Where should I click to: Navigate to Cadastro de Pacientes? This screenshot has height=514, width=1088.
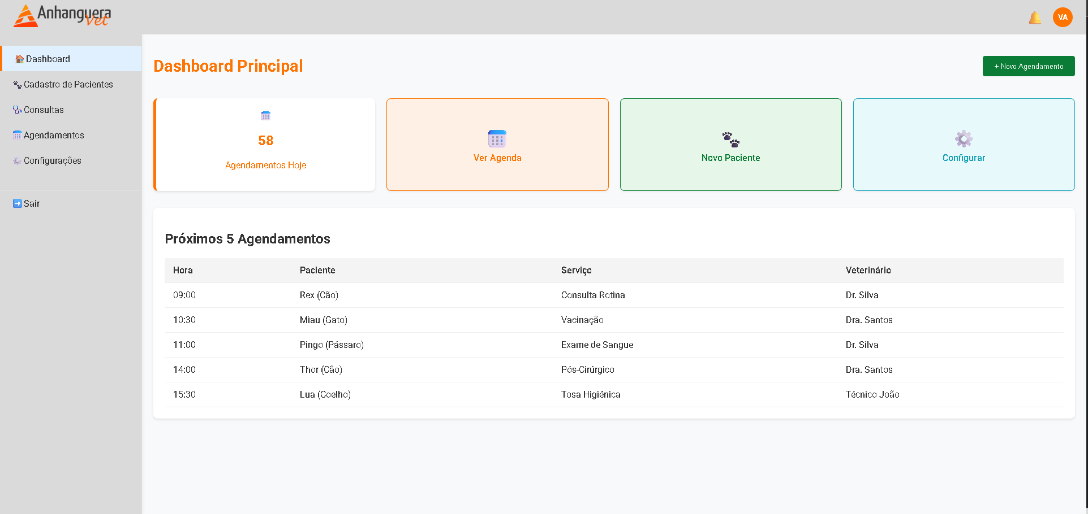pyautogui.click(x=68, y=84)
